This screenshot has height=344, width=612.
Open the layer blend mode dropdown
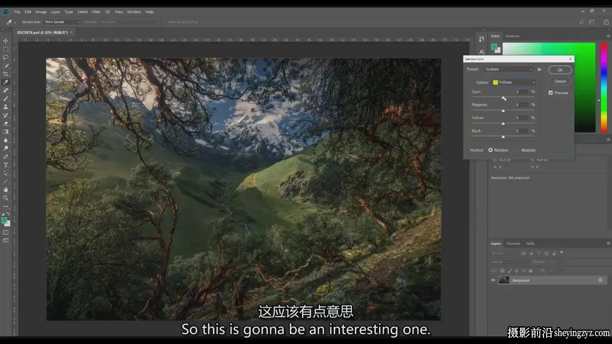click(x=511, y=262)
